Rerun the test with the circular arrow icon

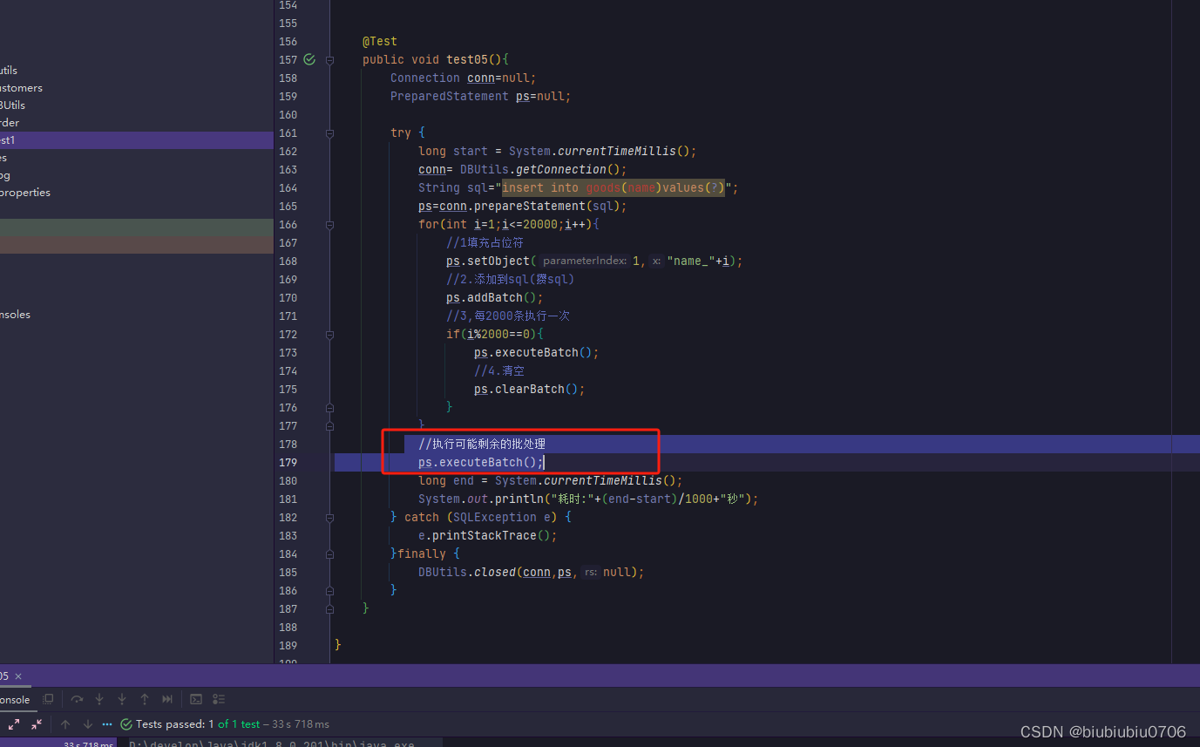[77, 699]
